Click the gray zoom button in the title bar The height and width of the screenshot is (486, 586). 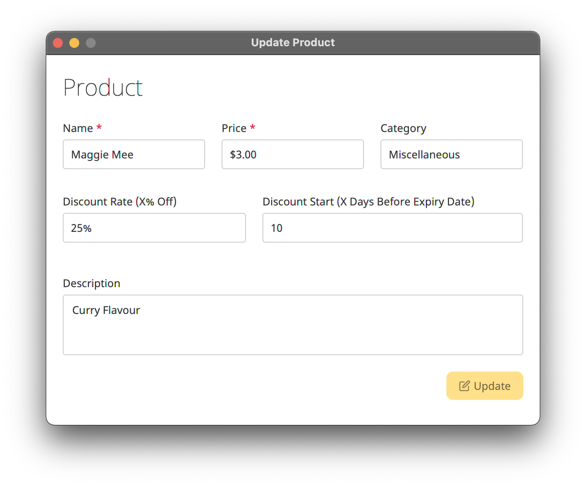click(x=91, y=43)
